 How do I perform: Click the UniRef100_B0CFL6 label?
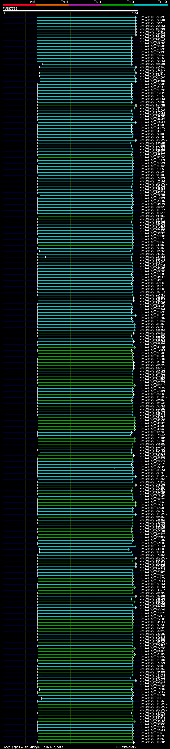[x=152, y=87]
